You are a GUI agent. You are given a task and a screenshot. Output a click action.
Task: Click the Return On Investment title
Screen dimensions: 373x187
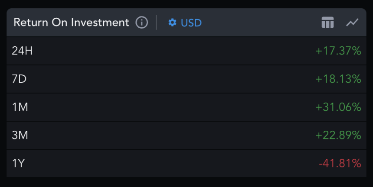coord(71,23)
